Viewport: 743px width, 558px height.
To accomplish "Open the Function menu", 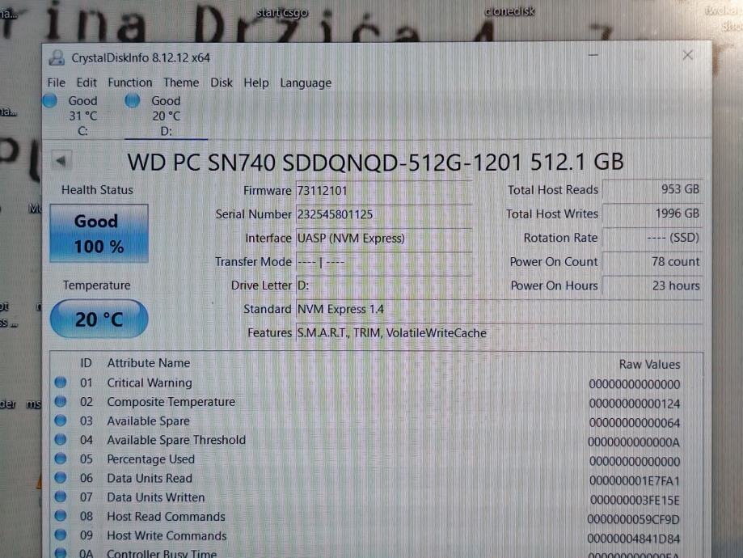I will [130, 82].
